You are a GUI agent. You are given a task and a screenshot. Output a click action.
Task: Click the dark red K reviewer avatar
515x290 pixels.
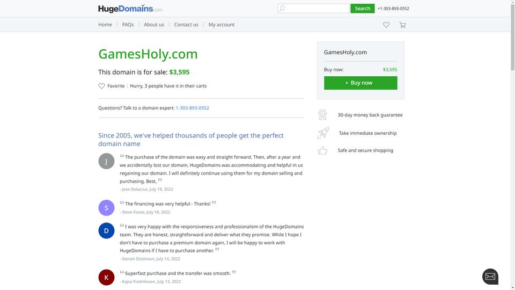[x=106, y=278]
